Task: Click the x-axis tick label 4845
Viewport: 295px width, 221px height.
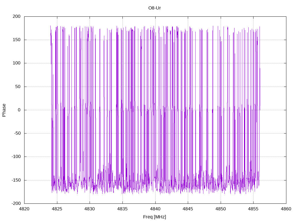Action: (x=188, y=209)
